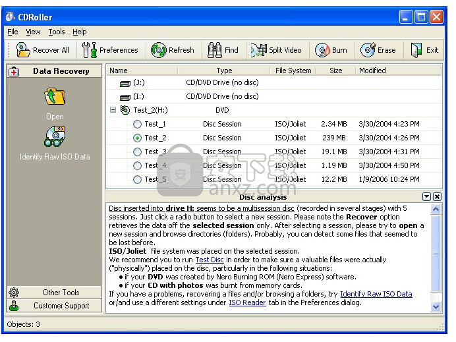The width and height of the screenshot is (456, 342).
Task: Switch to the Customer Support section
Action: (55, 306)
